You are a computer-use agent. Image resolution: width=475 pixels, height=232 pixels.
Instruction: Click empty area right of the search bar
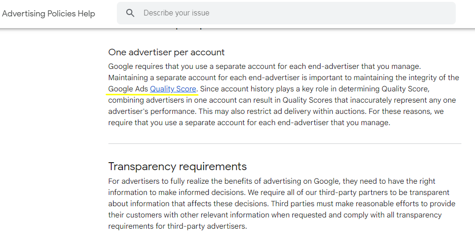click(x=465, y=13)
